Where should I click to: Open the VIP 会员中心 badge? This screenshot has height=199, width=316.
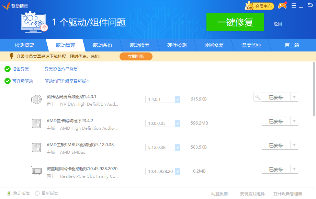point(259,6)
